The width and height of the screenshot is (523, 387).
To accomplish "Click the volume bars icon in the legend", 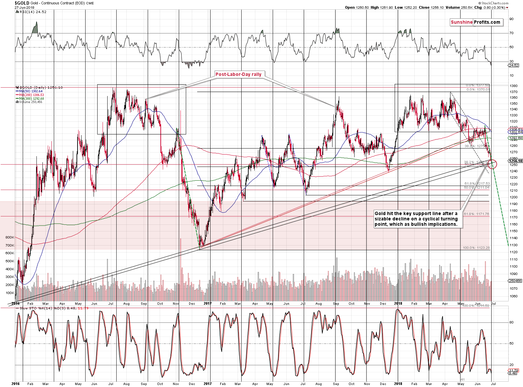I will tap(17, 102).
